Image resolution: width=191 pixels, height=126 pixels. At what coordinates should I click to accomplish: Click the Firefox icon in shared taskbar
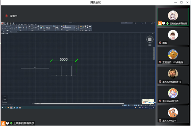8,108
